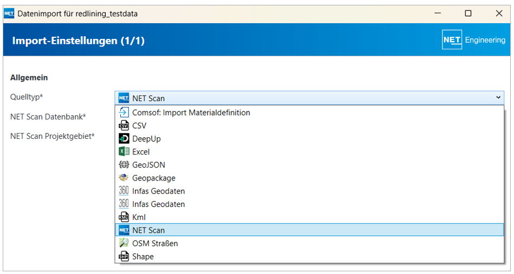The image size is (514, 274).
Task: Click the NET Scan Datenbank* label
Action: (x=48, y=117)
